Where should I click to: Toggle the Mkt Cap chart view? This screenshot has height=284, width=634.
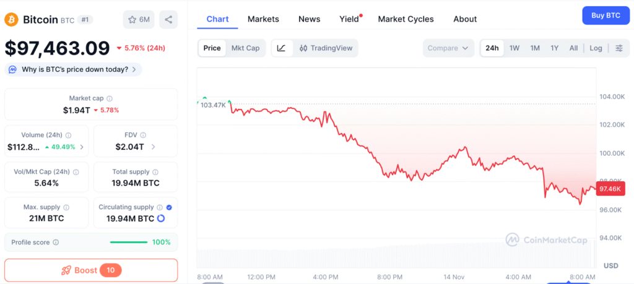coord(245,48)
